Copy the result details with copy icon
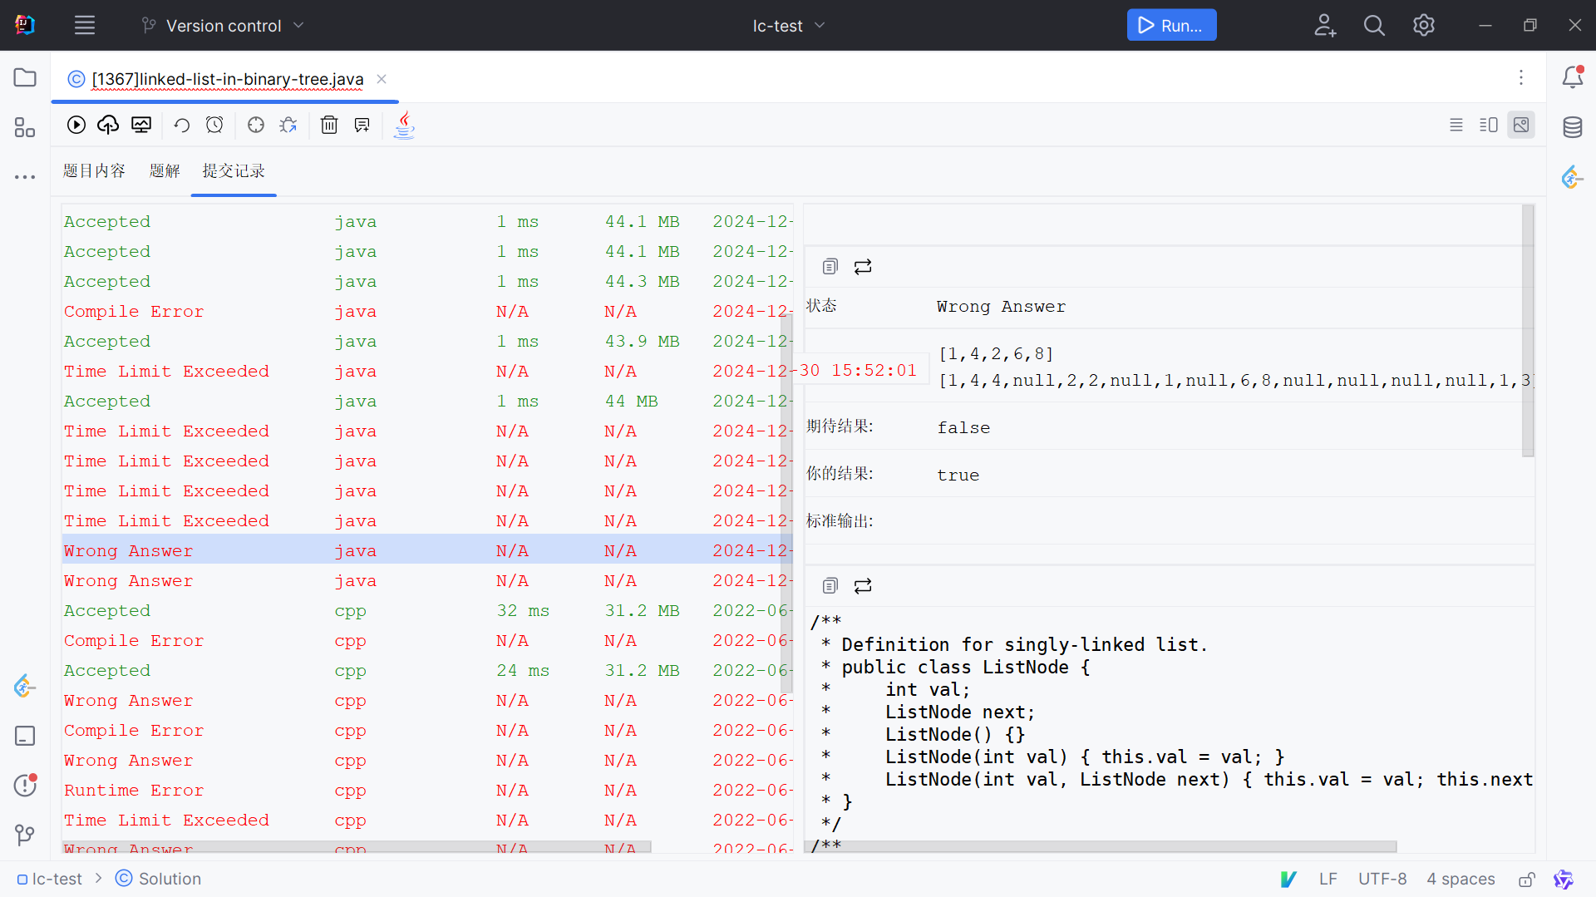 pos(830,267)
